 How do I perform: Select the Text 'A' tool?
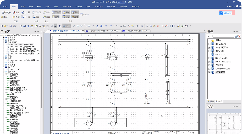coord(97,26)
